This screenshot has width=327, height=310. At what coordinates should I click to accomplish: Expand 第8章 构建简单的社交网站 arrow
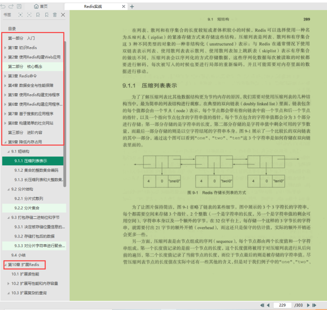(x=5, y=123)
